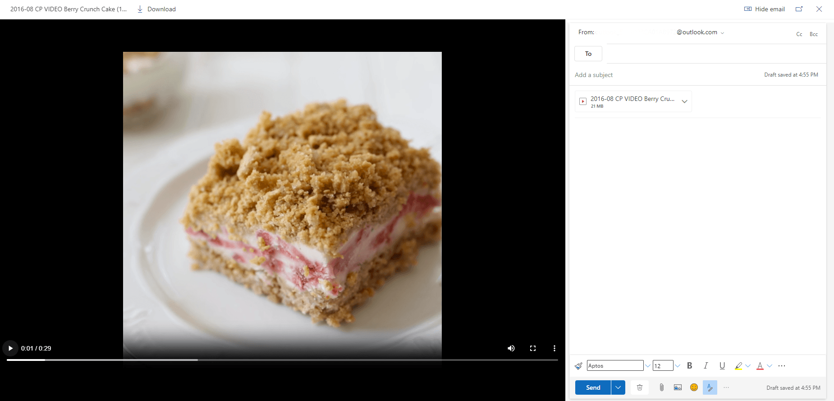Click the Send button
Image resolution: width=834 pixels, height=401 pixels.
[x=593, y=387]
